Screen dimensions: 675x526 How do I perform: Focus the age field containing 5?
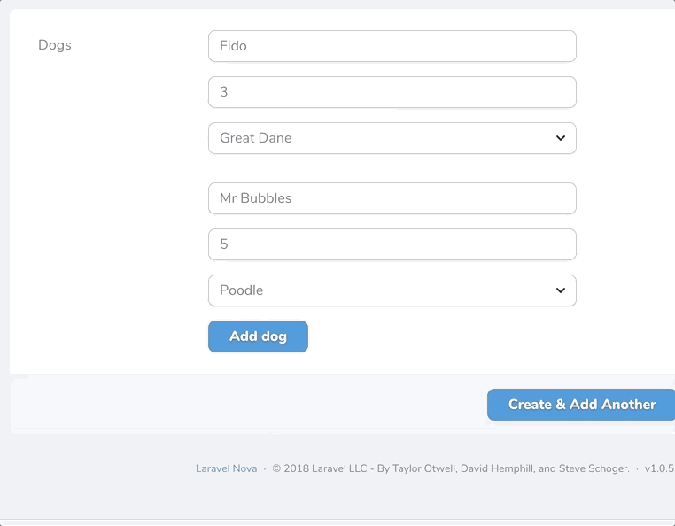[x=392, y=244]
